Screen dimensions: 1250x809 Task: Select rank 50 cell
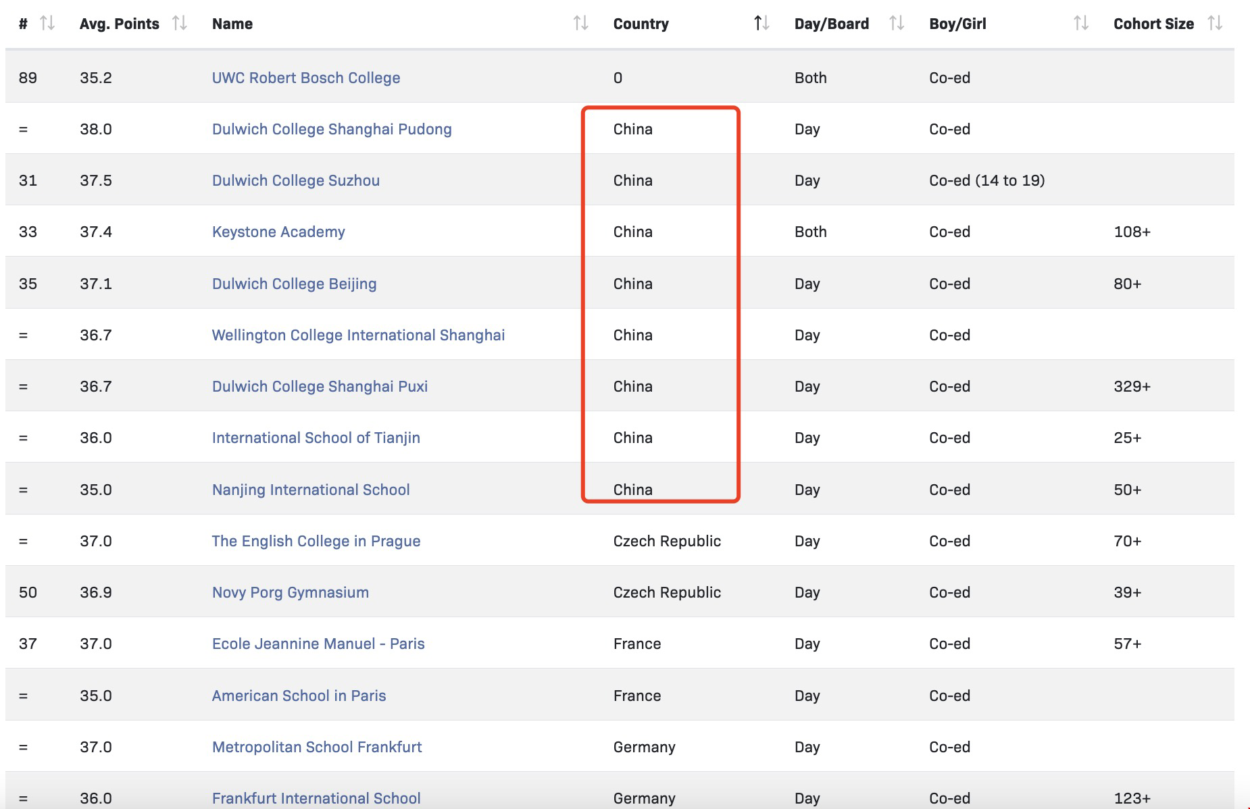point(28,592)
